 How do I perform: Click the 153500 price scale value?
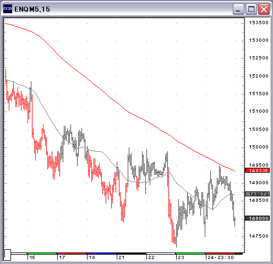pos(259,23)
